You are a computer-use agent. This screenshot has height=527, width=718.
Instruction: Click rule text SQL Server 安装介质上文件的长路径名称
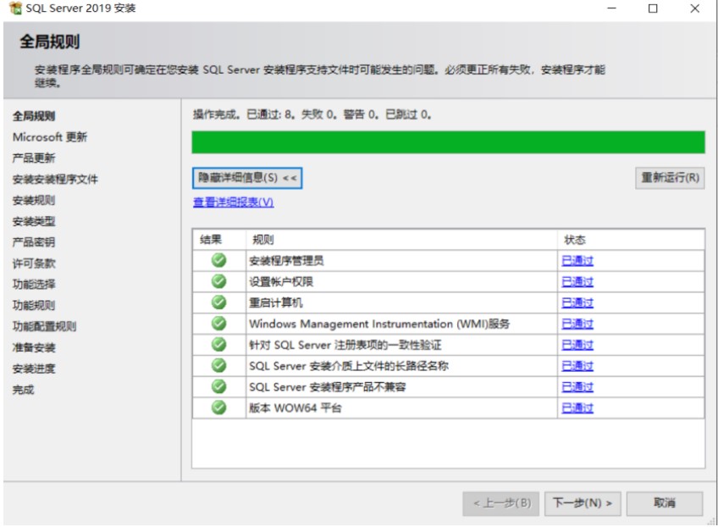click(349, 366)
